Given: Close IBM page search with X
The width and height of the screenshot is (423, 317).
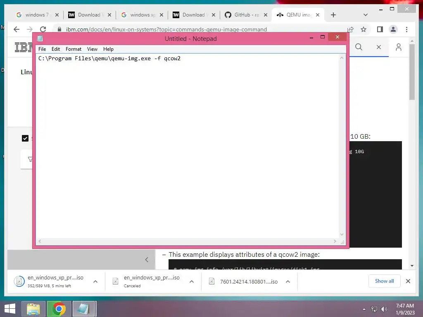Looking at the screenshot, I should (379, 47).
